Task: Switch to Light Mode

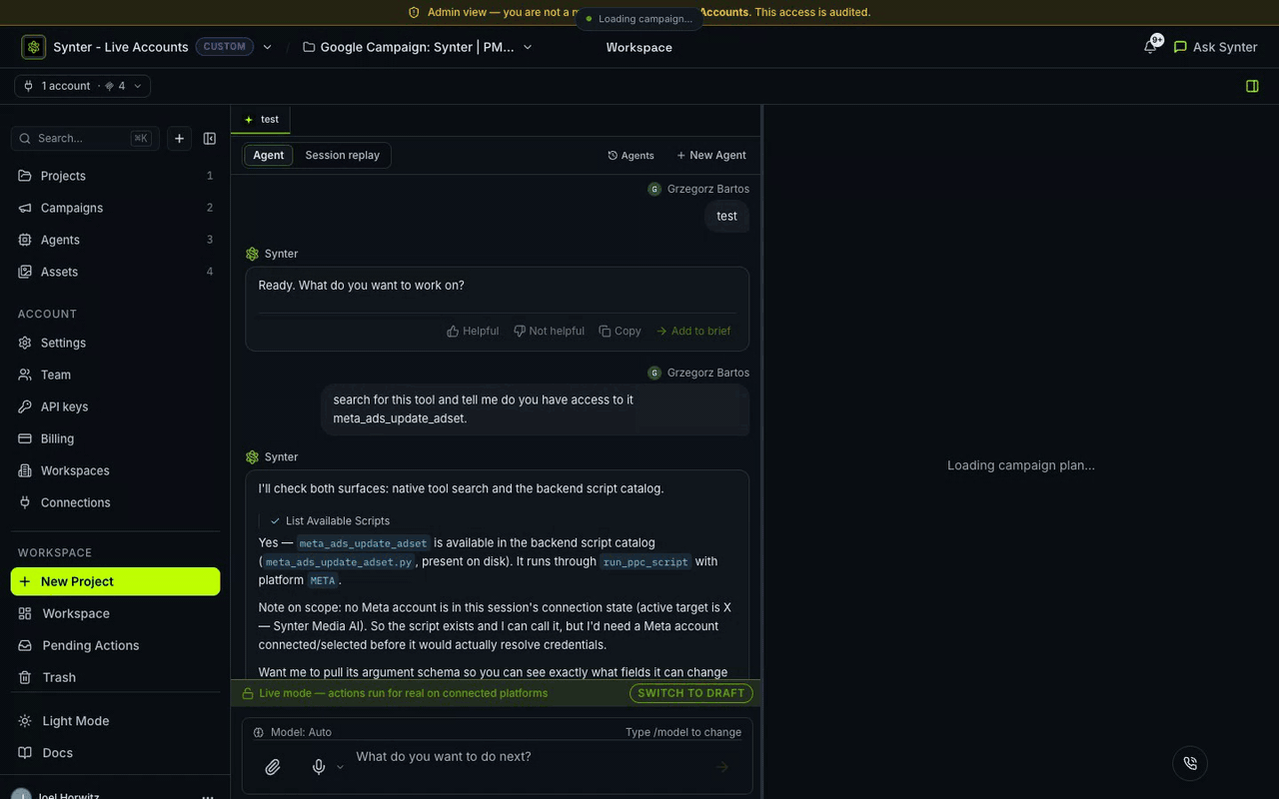Action: [x=115, y=721]
